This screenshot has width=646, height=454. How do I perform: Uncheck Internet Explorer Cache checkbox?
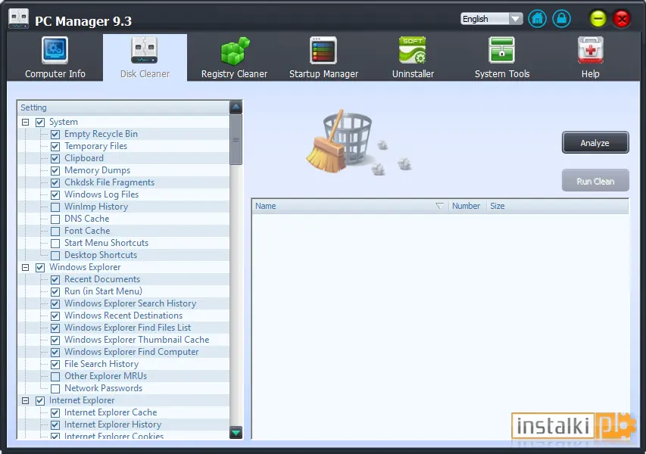point(55,413)
